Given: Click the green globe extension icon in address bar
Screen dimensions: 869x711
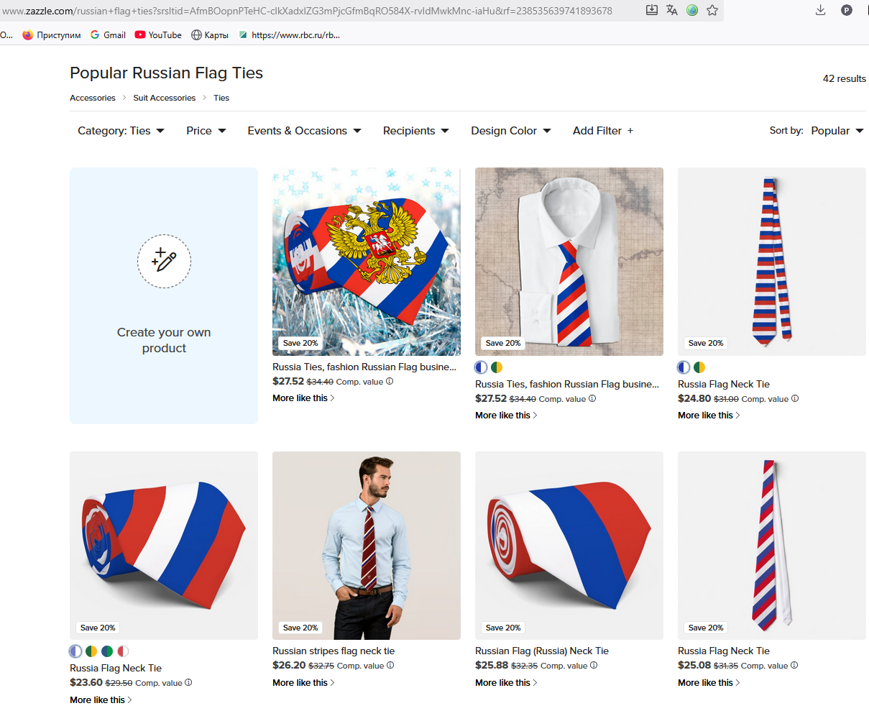Looking at the screenshot, I should pyautogui.click(x=692, y=10).
